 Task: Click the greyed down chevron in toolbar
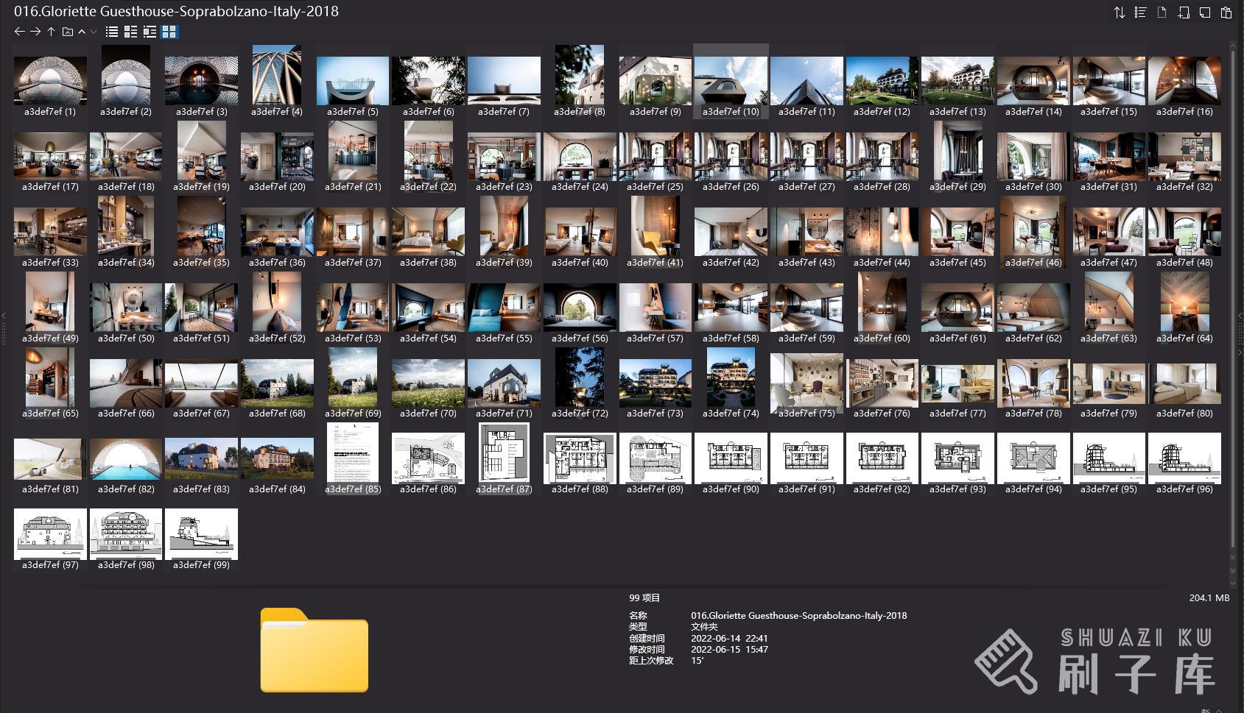tap(94, 32)
